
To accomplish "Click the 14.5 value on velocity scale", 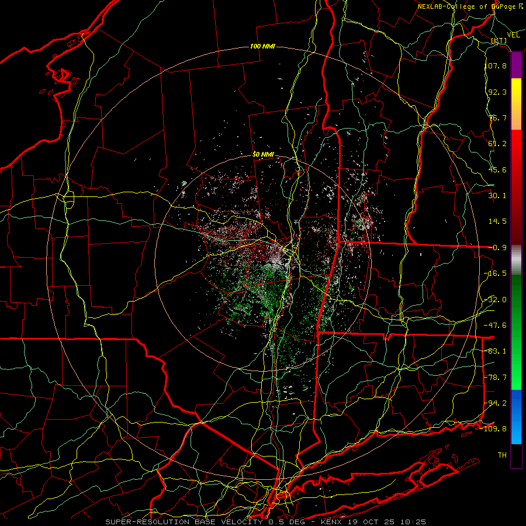I will 497,222.
